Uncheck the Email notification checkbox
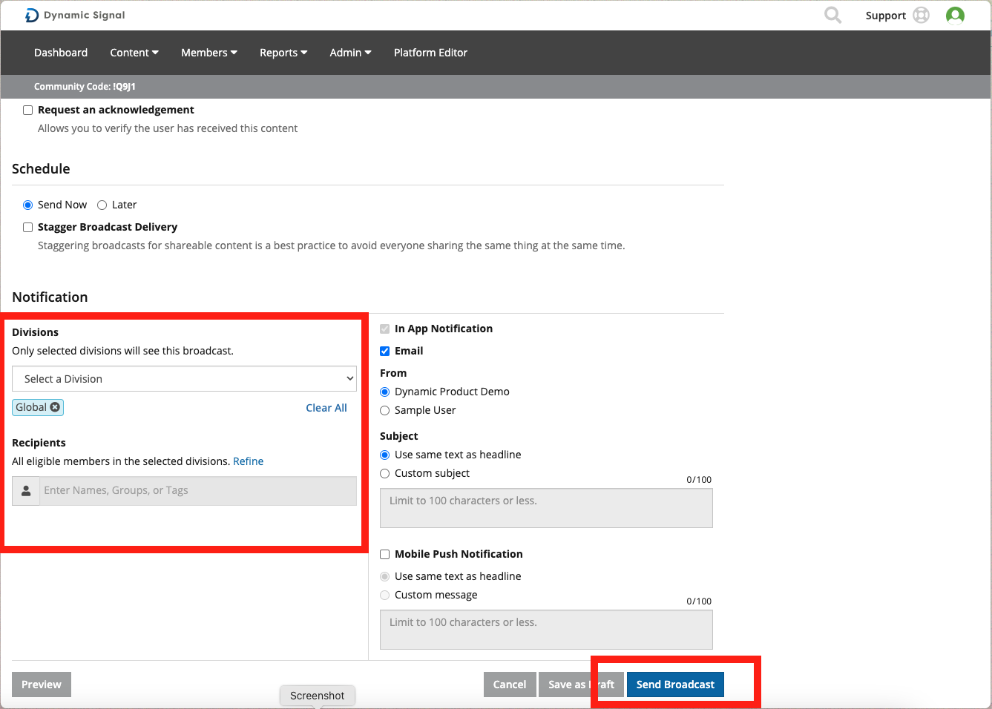Image resolution: width=992 pixels, height=709 pixels. click(384, 351)
